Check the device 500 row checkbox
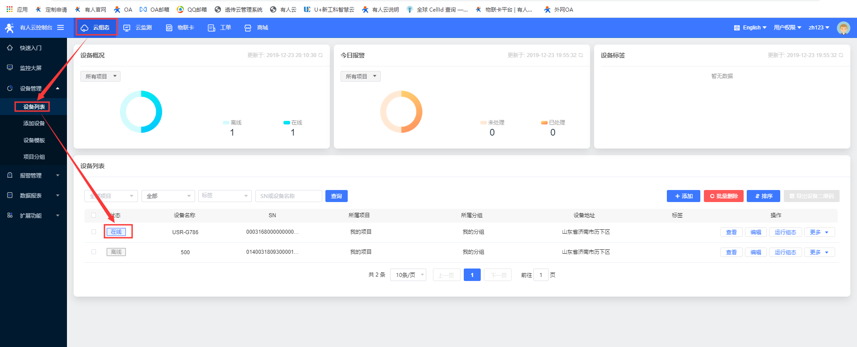 coord(94,252)
